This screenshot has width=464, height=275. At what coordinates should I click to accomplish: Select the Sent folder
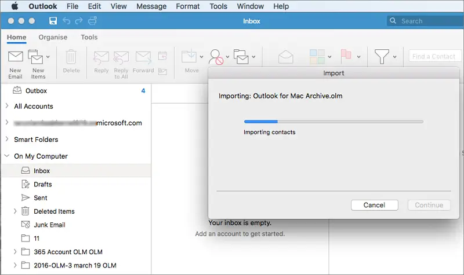[x=77, y=197]
